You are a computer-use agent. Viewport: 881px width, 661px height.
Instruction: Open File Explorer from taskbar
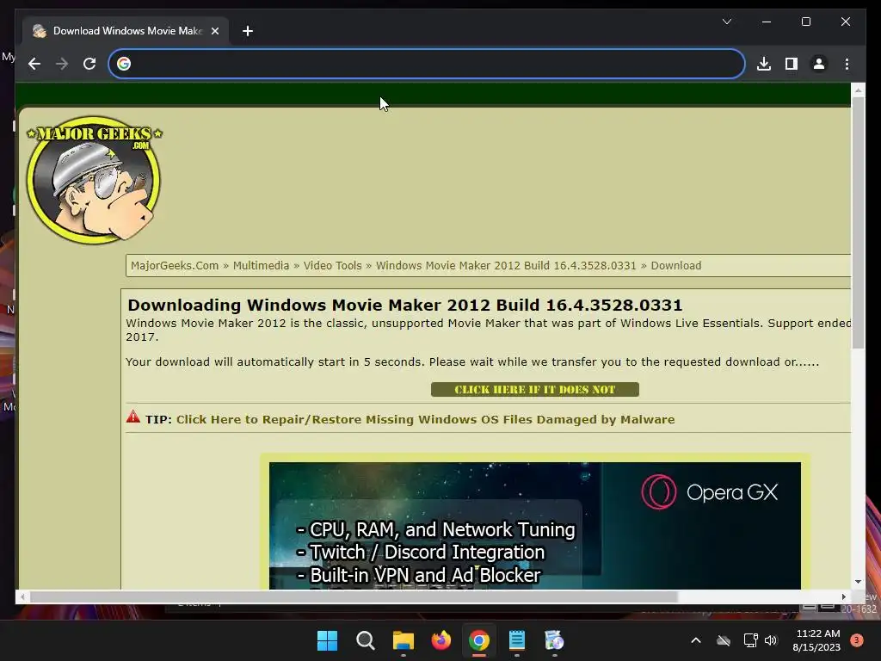[403, 640]
